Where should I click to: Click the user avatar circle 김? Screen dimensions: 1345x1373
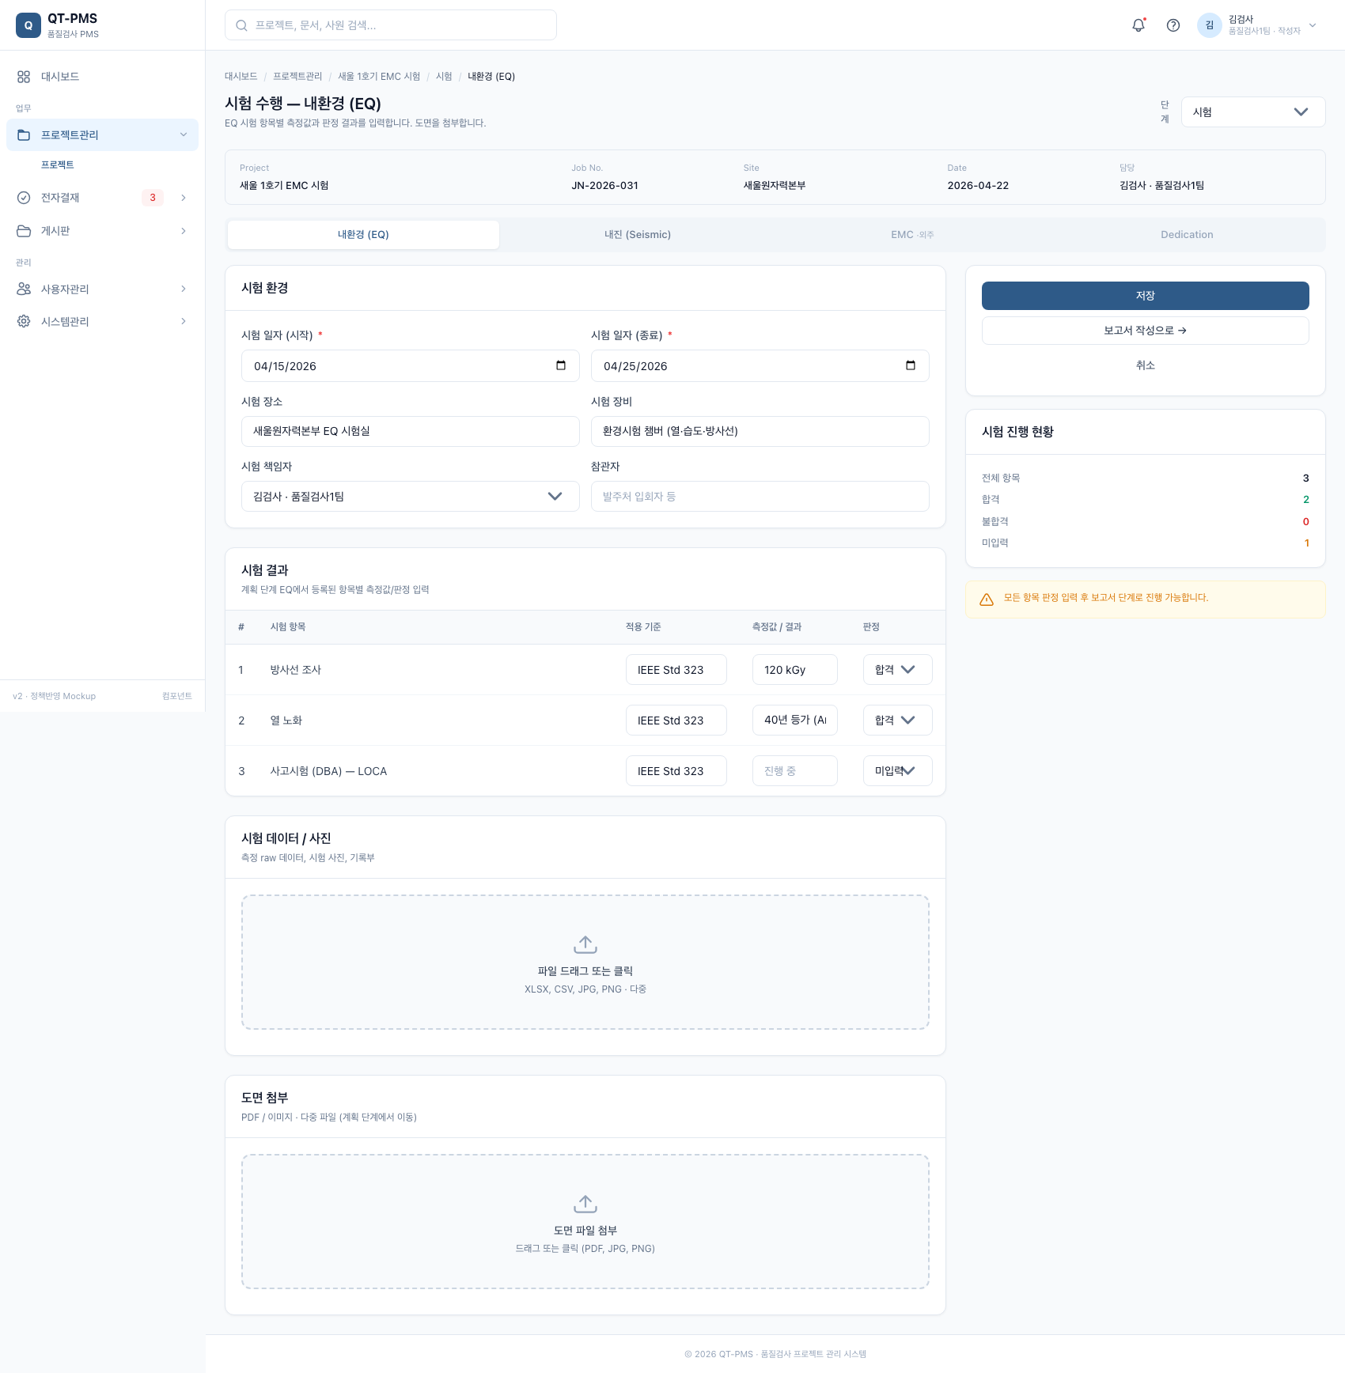pyautogui.click(x=1210, y=25)
